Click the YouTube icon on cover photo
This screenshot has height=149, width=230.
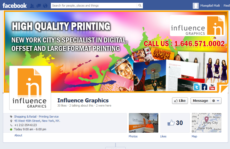point(212,87)
